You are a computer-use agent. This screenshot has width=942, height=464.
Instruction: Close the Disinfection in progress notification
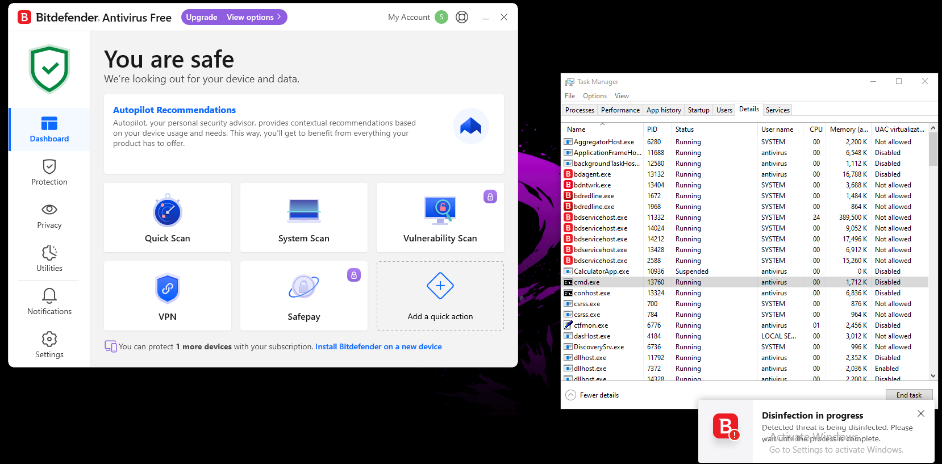coord(921,413)
